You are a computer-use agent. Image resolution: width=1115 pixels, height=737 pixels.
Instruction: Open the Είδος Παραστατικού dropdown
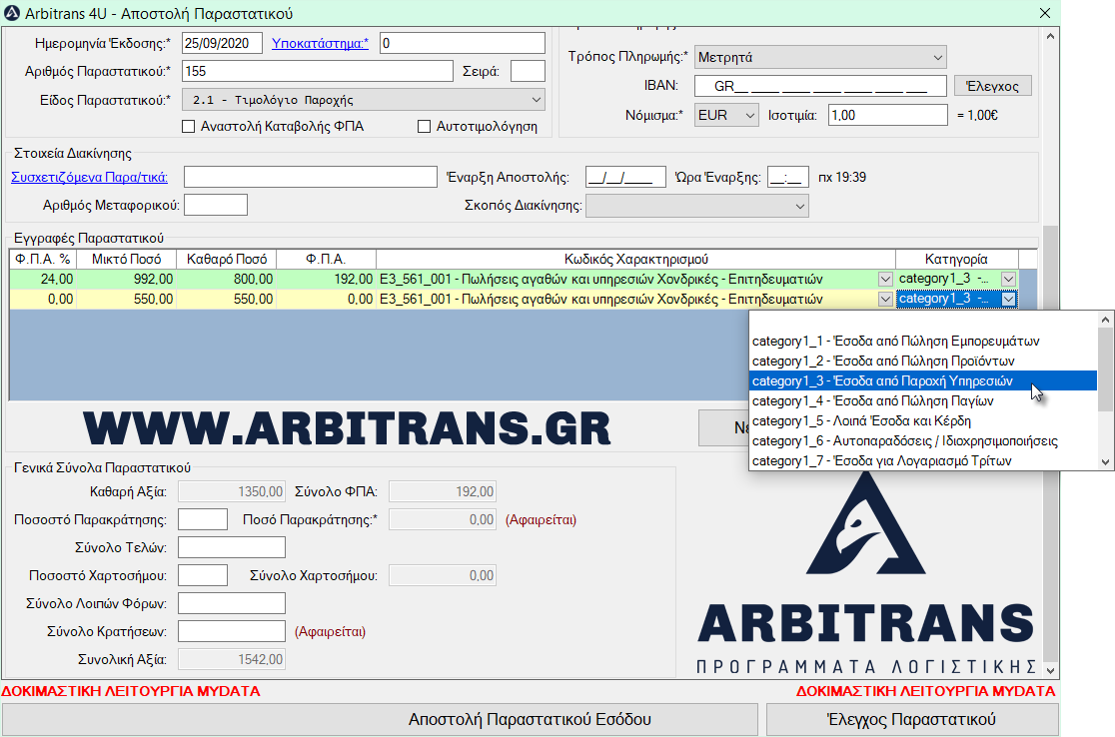(x=364, y=100)
